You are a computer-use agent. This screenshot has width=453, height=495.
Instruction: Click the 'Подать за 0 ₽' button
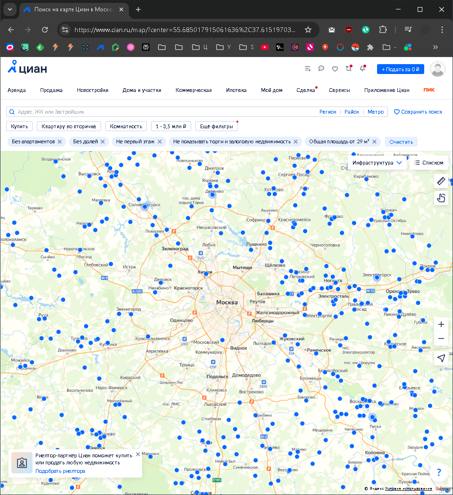[400, 69]
